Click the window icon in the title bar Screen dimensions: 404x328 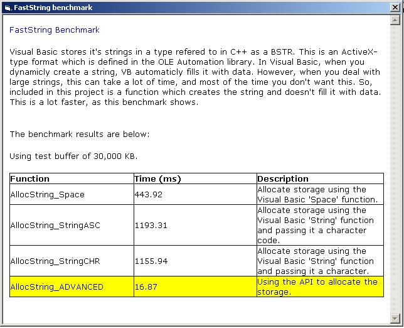[7, 8]
